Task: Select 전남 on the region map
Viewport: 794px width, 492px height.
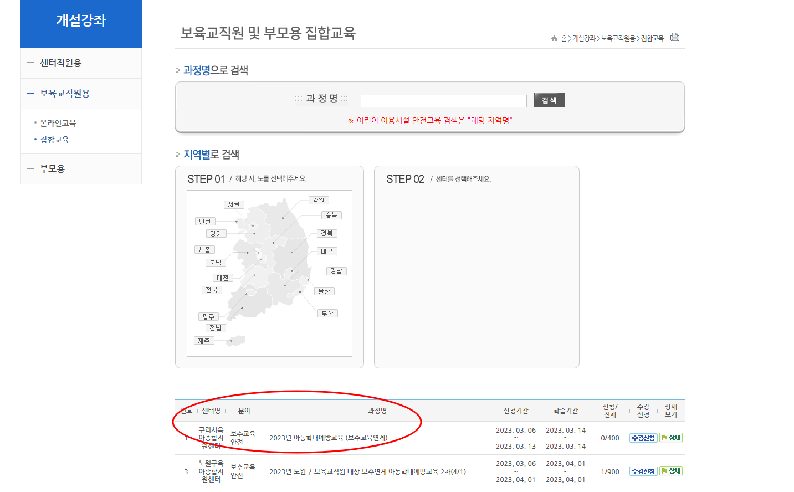Action: click(216, 328)
